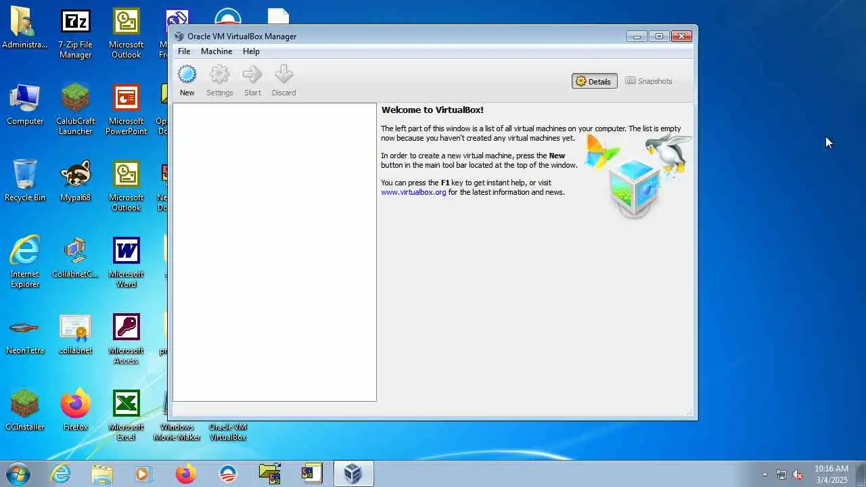866x487 pixels.
Task: Click the blue-red circle logo taskbar icon
Action: (x=228, y=473)
